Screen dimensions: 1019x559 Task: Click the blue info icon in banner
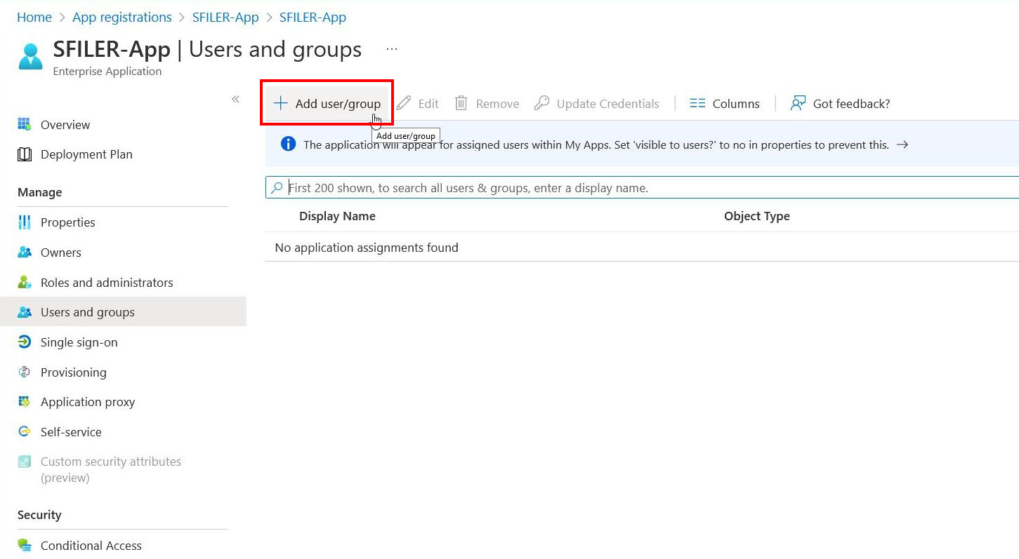coord(288,144)
